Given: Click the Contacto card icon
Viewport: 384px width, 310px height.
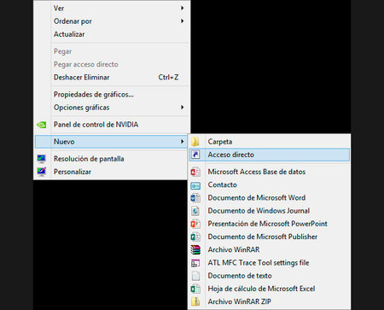Looking at the screenshot, I should (x=195, y=185).
